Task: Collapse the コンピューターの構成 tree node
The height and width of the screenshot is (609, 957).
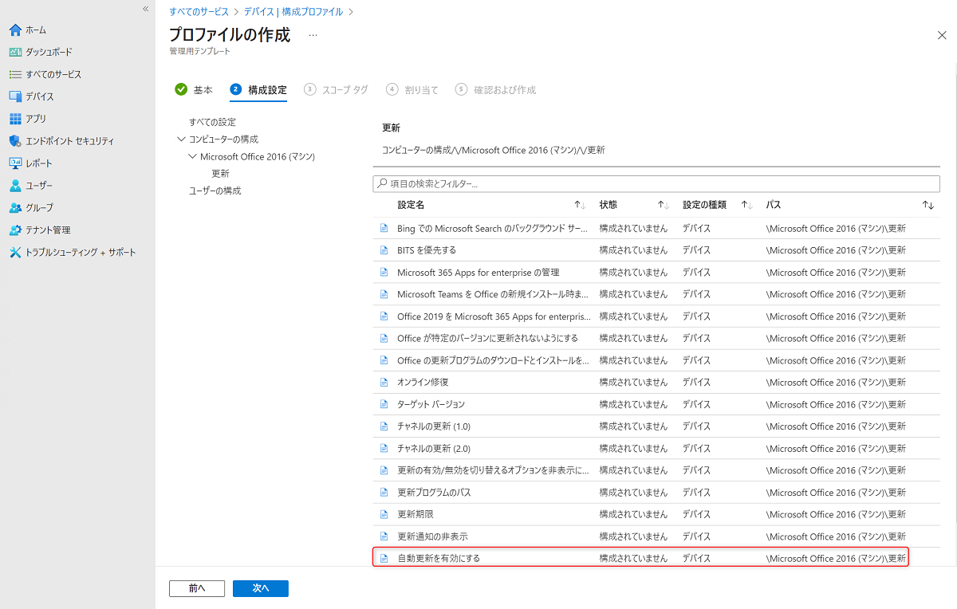Action: (x=181, y=139)
